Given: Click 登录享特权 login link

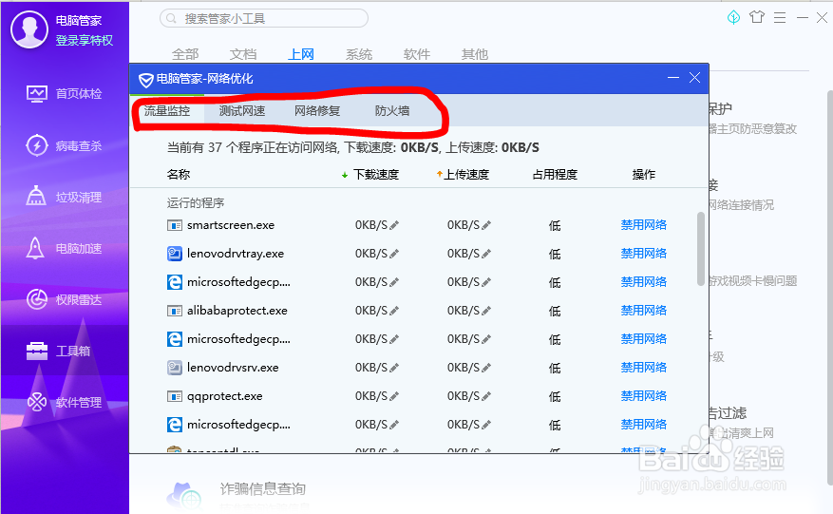Looking at the screenshot, I should coord(84,41).
